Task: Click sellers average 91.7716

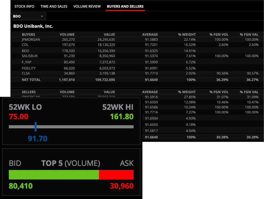Action: click(x=152, y=112)
